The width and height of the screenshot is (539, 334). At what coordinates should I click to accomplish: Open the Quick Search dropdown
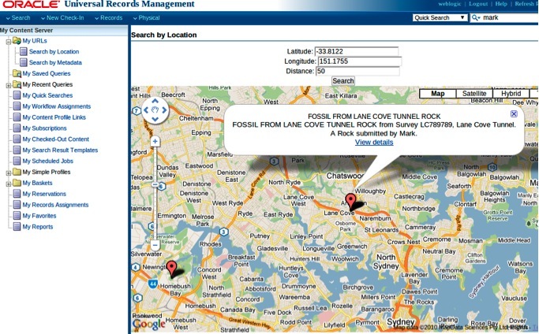coord(440,17)
